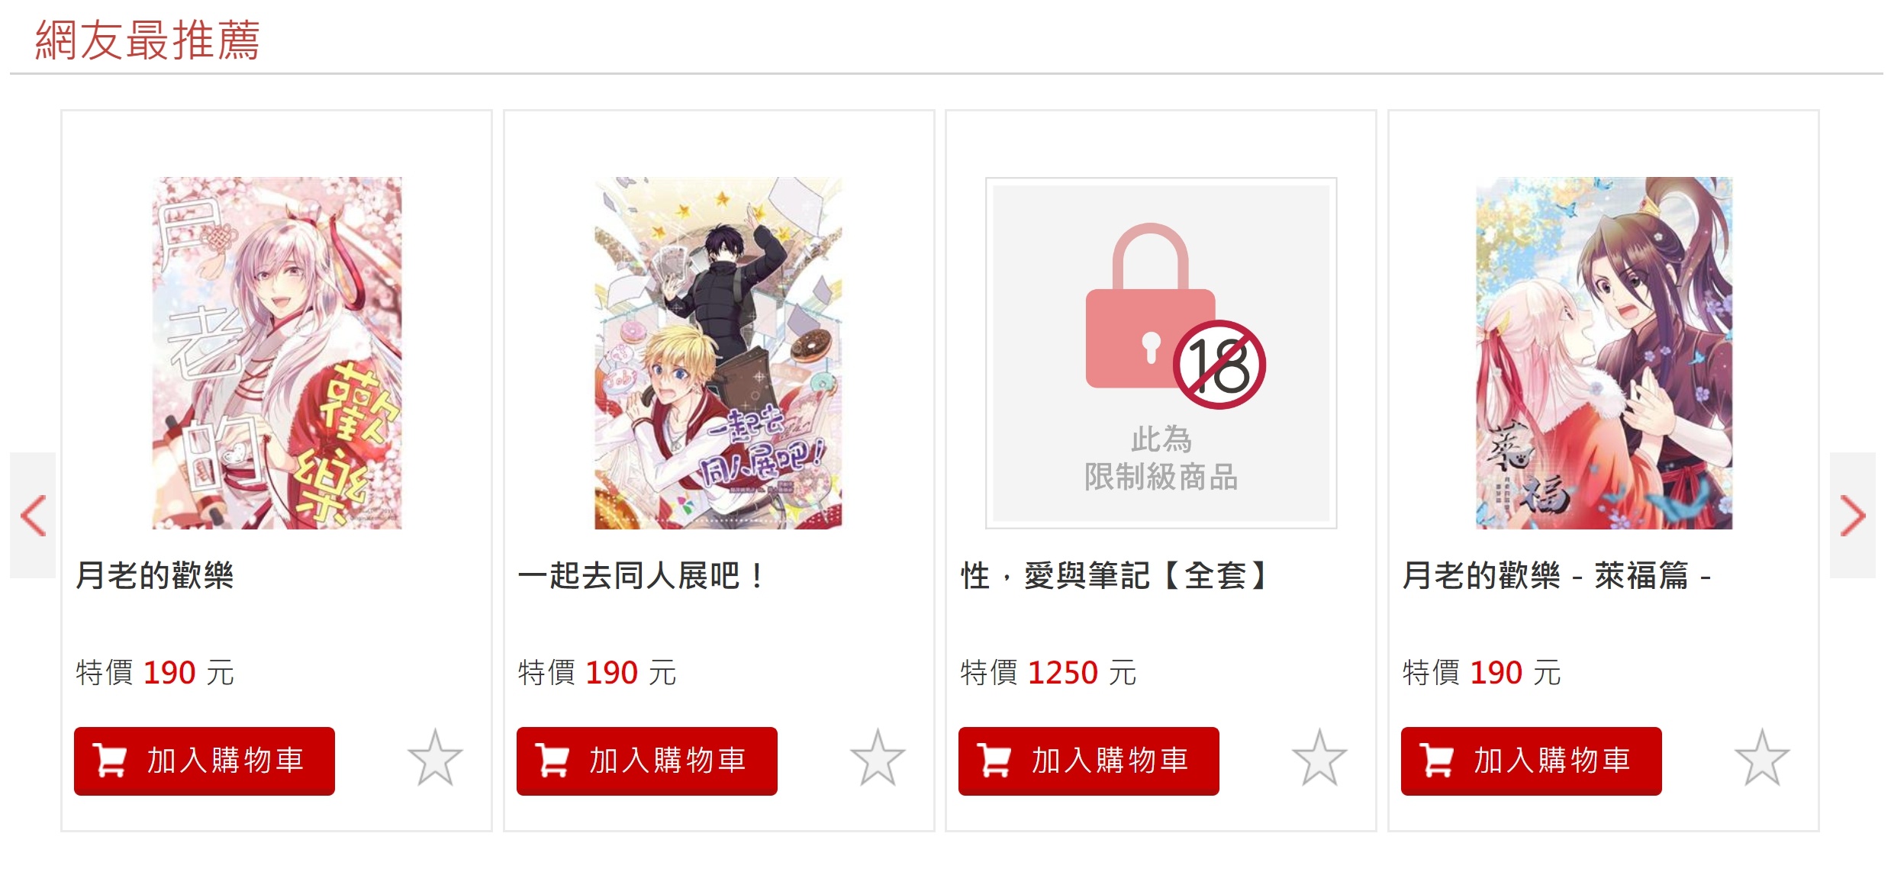The width and height of the screenshot is (1891, 888).
Task: Open the 性，愛與筆記【全套】 title link
Action: click(1116, 575)
